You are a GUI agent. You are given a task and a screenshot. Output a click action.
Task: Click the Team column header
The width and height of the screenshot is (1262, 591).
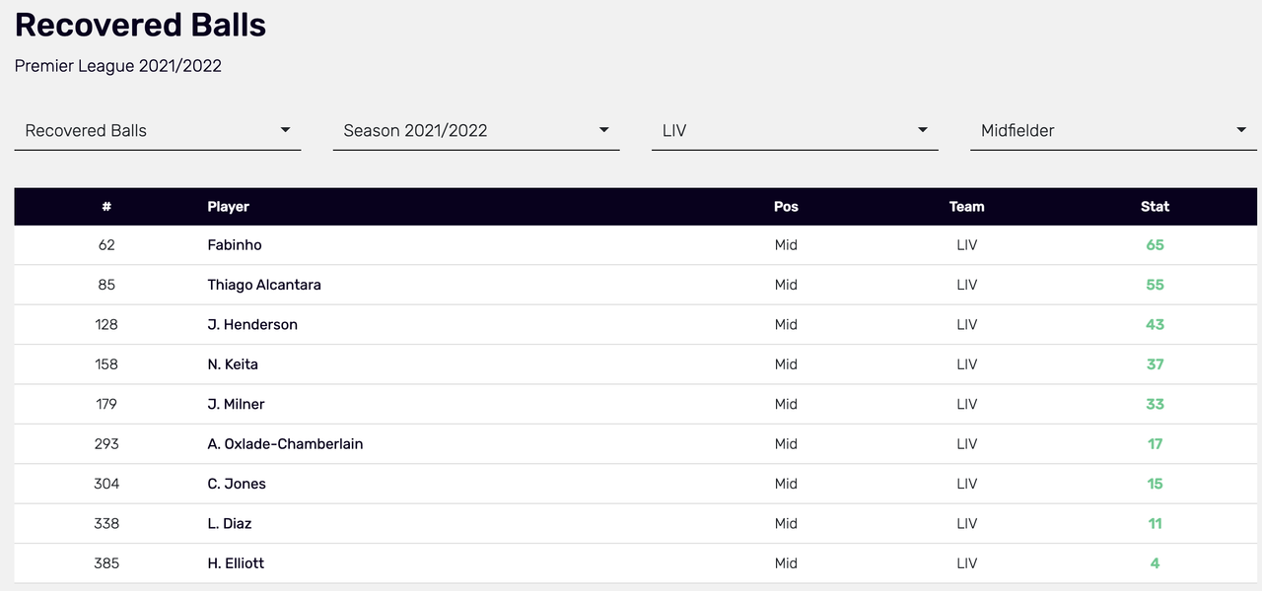coord(966,207)
